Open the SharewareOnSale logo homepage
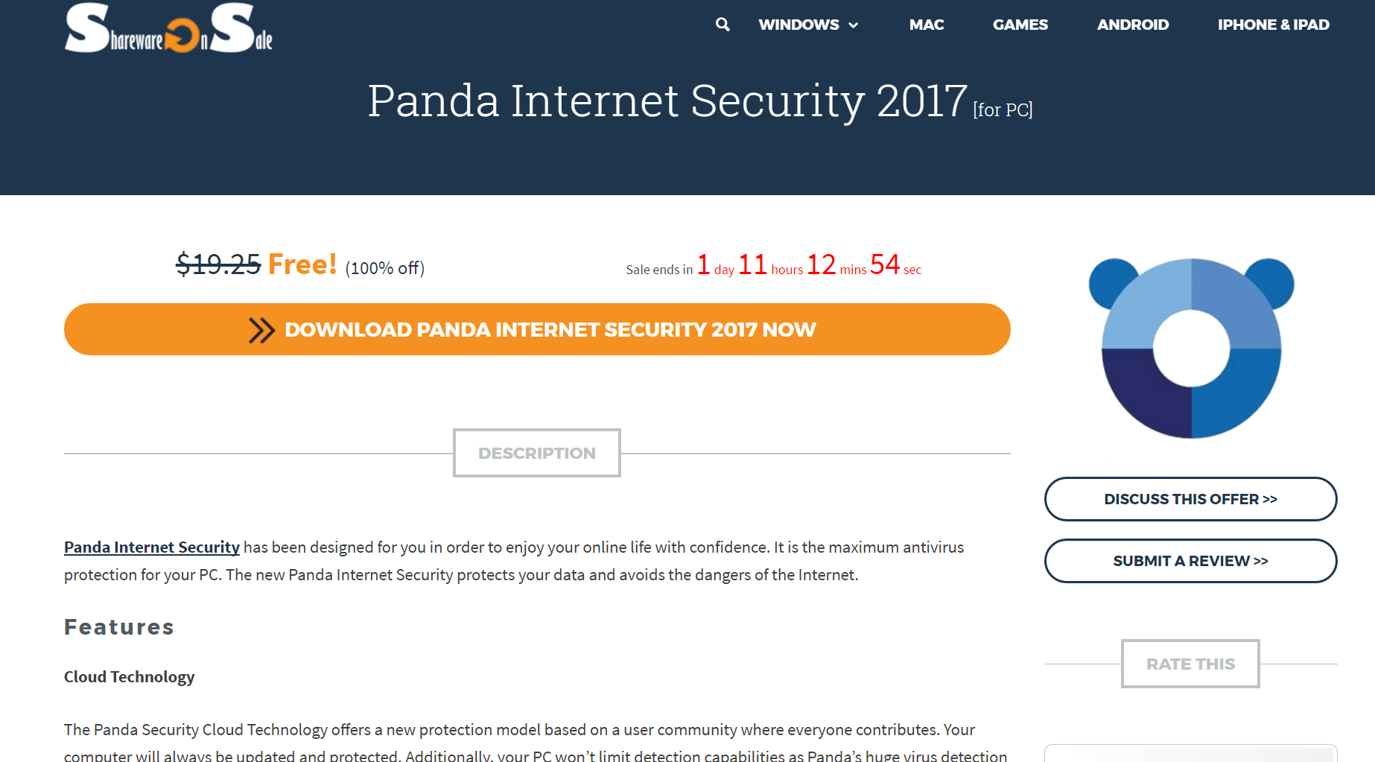1375x762 pixels. coord(168,28)
